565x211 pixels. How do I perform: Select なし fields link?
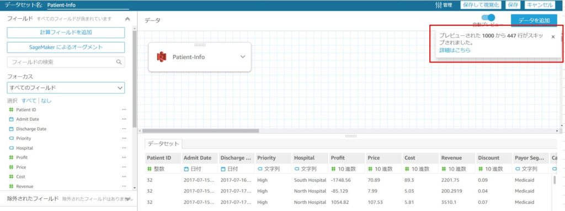point(46,101)
